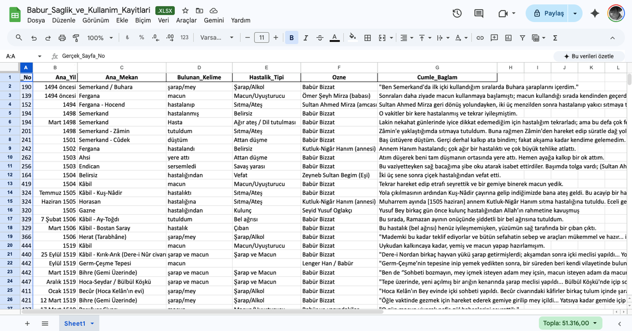Open the Dosya menu
This screenshot has width=632, height=331.
pyautogui.click(x=36, y=21)
